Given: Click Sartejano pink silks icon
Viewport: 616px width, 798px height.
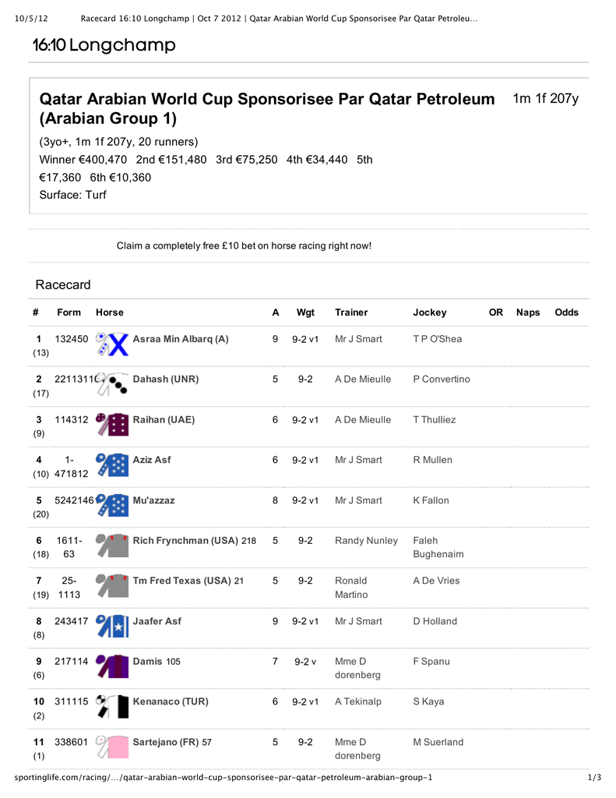Looking at the screenshot, I should click(112, 748).
